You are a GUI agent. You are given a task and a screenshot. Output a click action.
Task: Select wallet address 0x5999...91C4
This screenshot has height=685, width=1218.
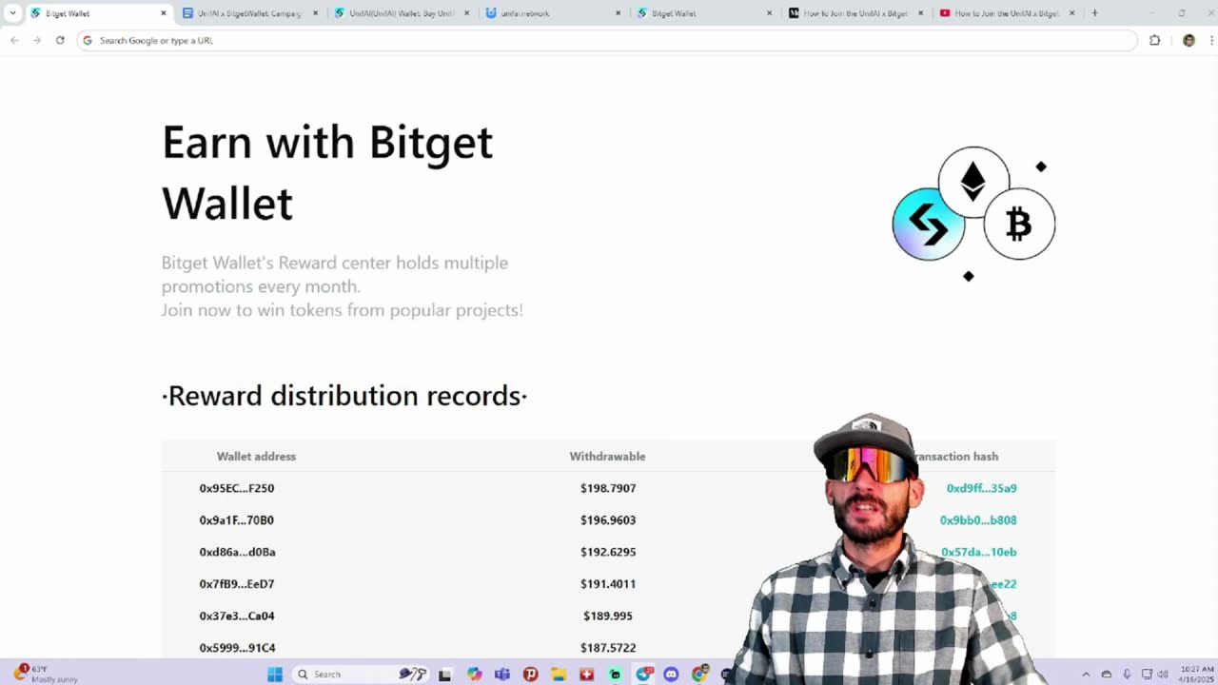point(237,648)
